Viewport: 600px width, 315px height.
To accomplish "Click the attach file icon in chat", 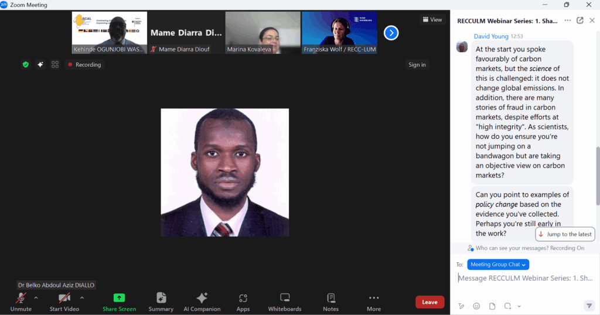I will 492,306.
